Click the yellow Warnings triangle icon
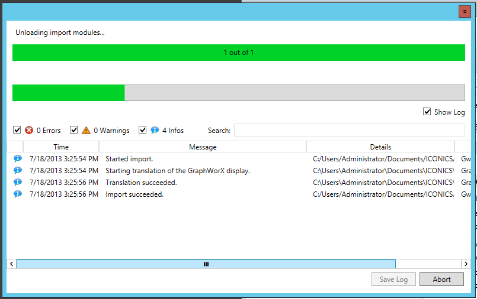477x299 pixels. click(86, 130)
